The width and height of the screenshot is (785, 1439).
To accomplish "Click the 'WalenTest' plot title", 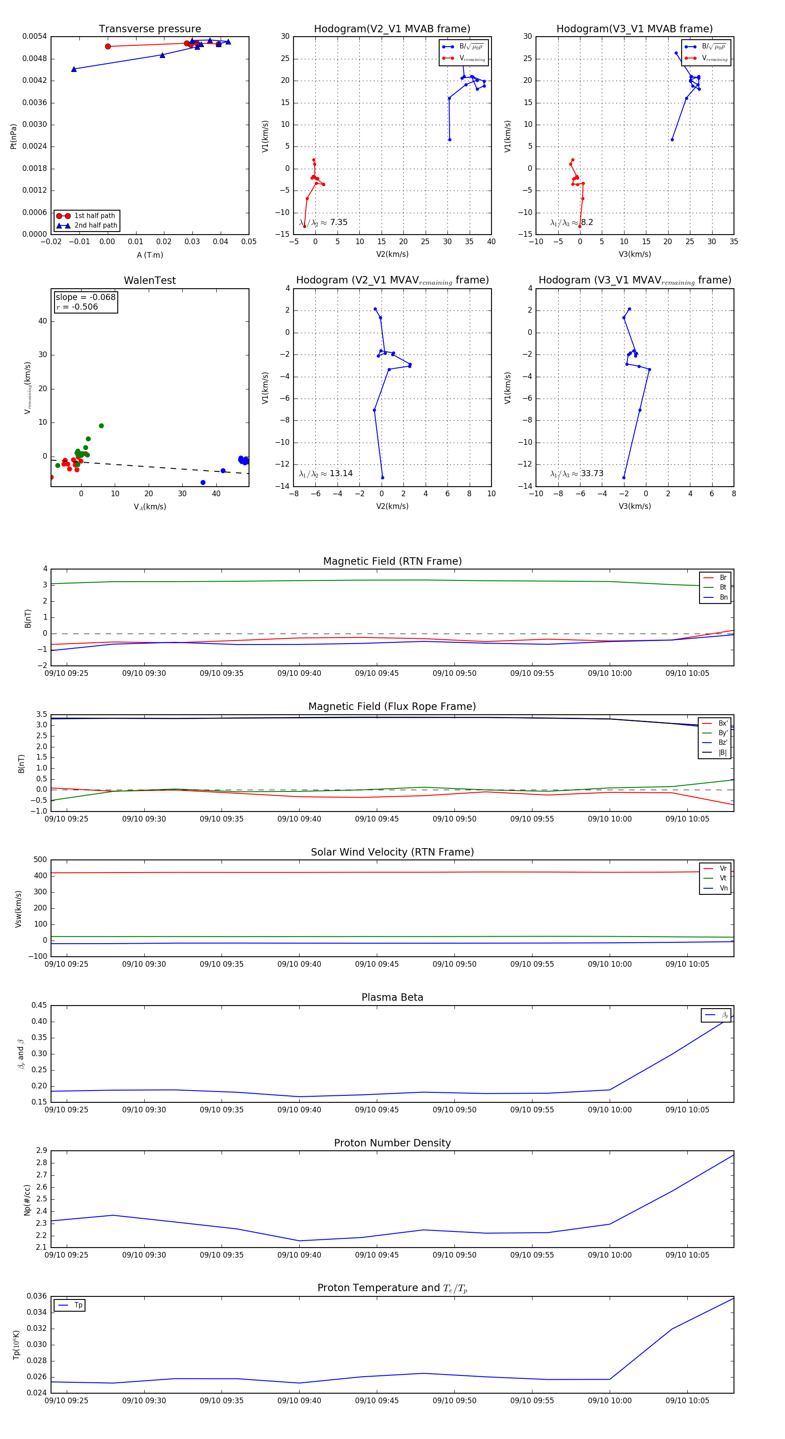I will (150, 280).
